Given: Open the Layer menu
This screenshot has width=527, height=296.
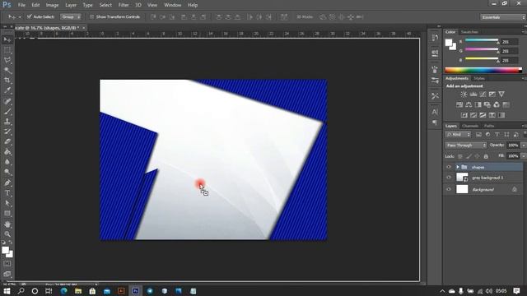Looking at the screenshot, I should (71, 5).
